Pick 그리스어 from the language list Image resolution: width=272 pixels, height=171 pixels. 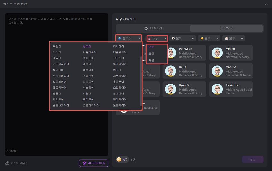pyautogui.click(x=118, y=58)
